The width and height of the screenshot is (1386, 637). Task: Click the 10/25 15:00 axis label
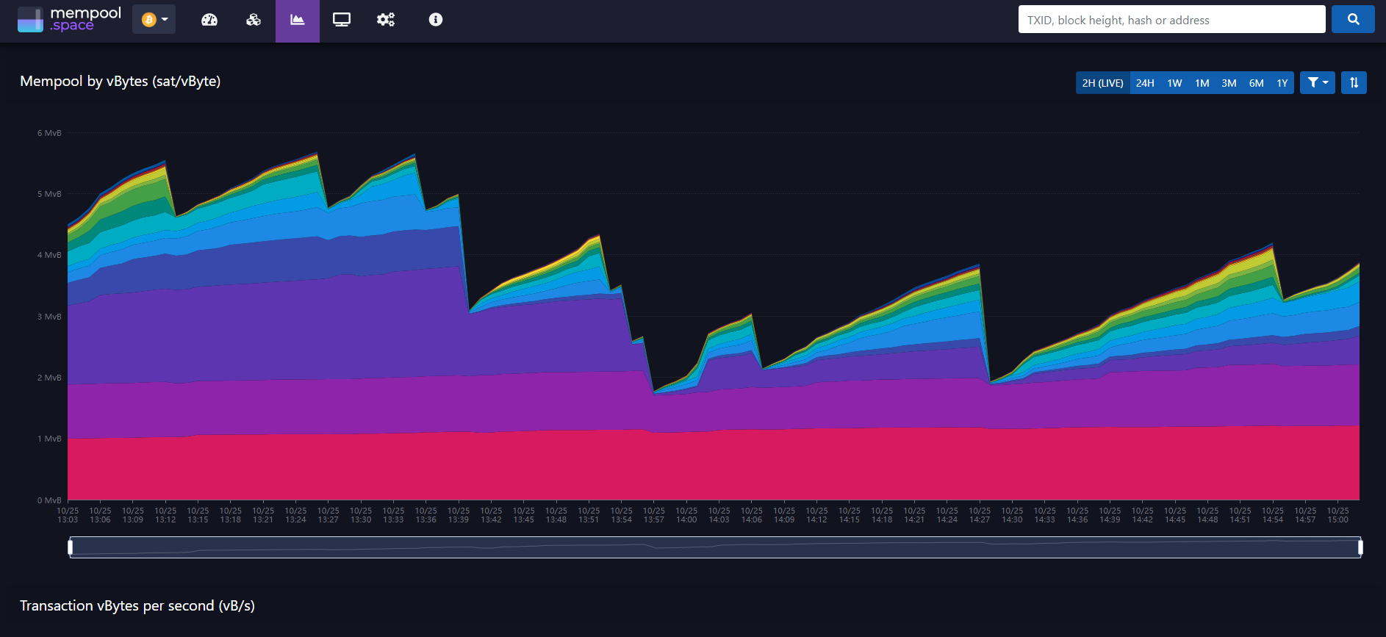pyautogui.click(x=1337, y=515)
